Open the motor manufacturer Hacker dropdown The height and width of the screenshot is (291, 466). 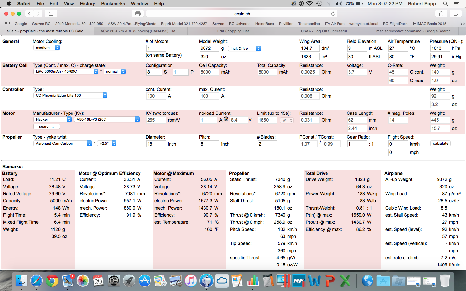coord(52,119)
